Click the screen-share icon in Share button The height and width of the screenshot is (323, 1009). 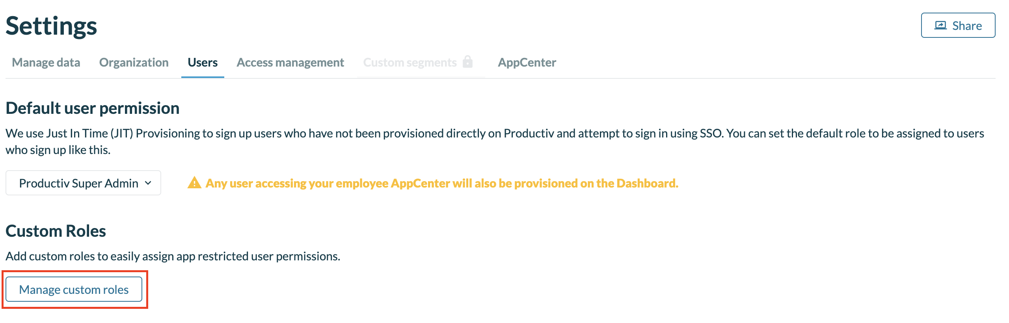point(940,26)
